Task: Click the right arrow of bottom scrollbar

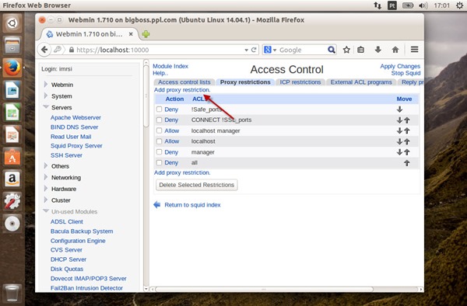Action: pyautogui.click(x=421, y=289)
